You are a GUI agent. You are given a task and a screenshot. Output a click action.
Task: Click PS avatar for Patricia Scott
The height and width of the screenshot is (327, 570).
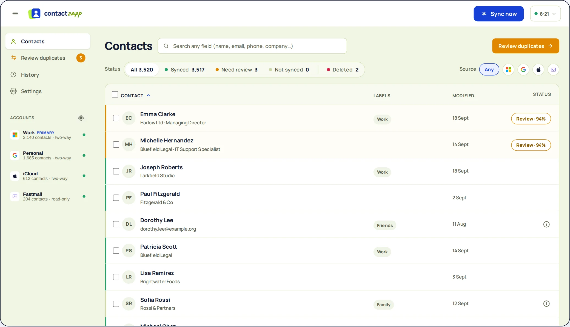129,251
